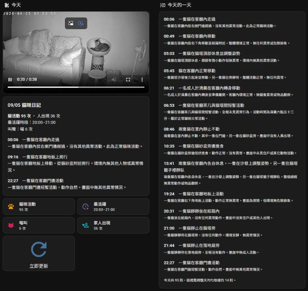Enter fullscreen for the camera video

tap(128, 80)
